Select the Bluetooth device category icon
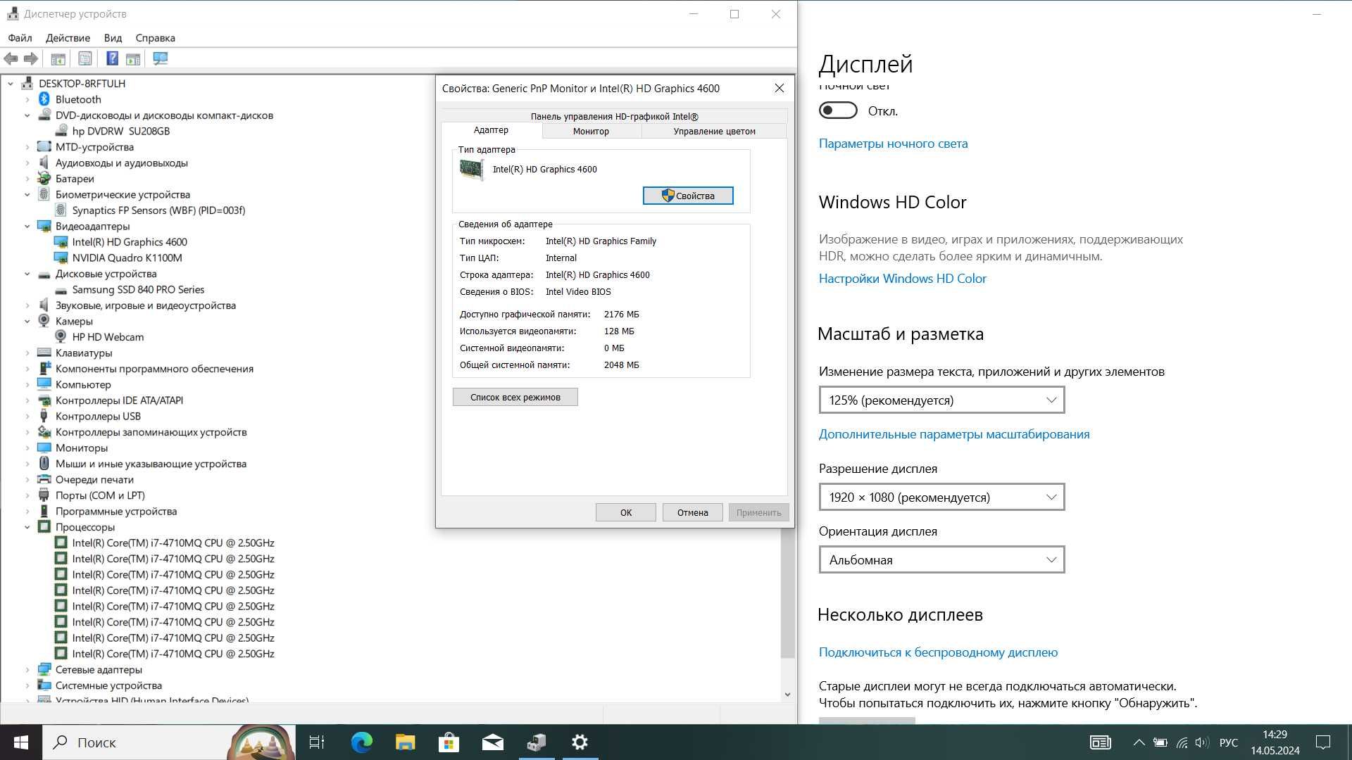This screenshot has width=1352, height=760. [x=44, y=99]
